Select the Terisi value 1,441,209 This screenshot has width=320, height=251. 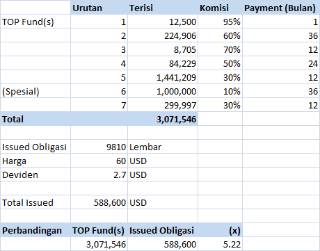[163, 77]
